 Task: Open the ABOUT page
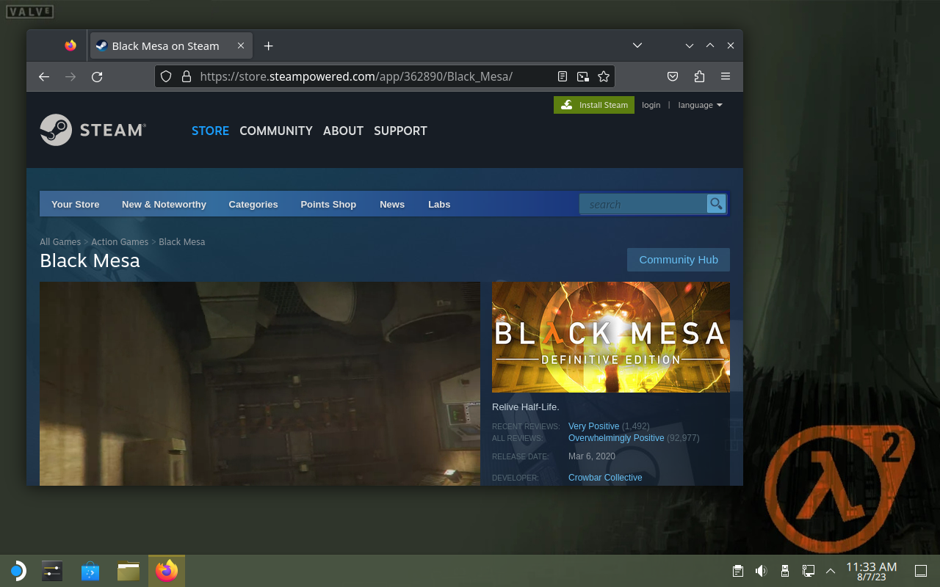click(x=343, y=131)
